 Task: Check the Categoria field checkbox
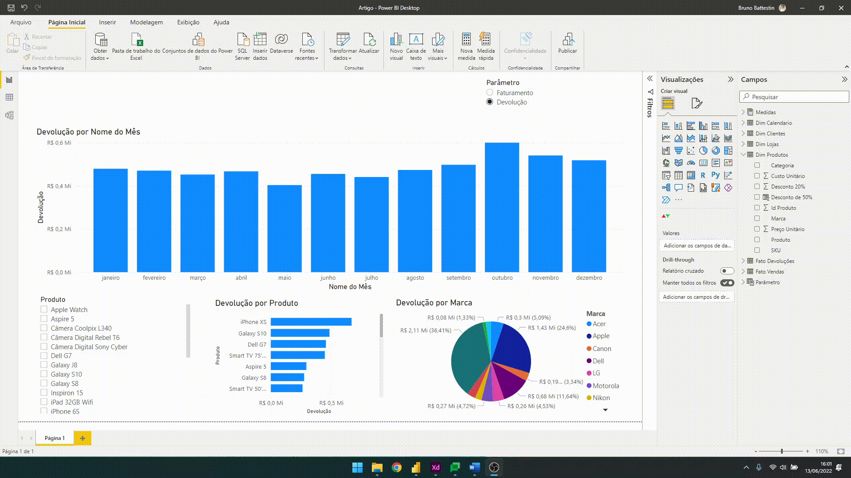pos(757,165)
